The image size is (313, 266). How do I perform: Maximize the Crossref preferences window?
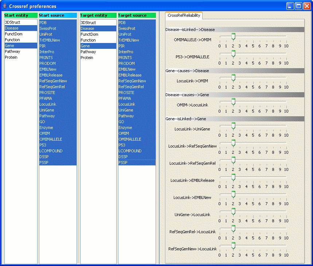click(x=298, y=6)
